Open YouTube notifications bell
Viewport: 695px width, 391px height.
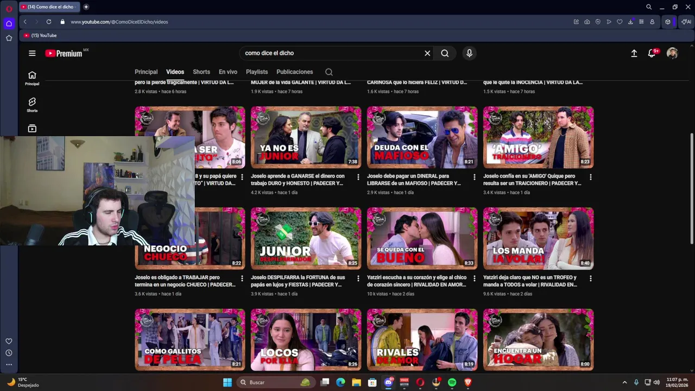(x=652, y=53)
